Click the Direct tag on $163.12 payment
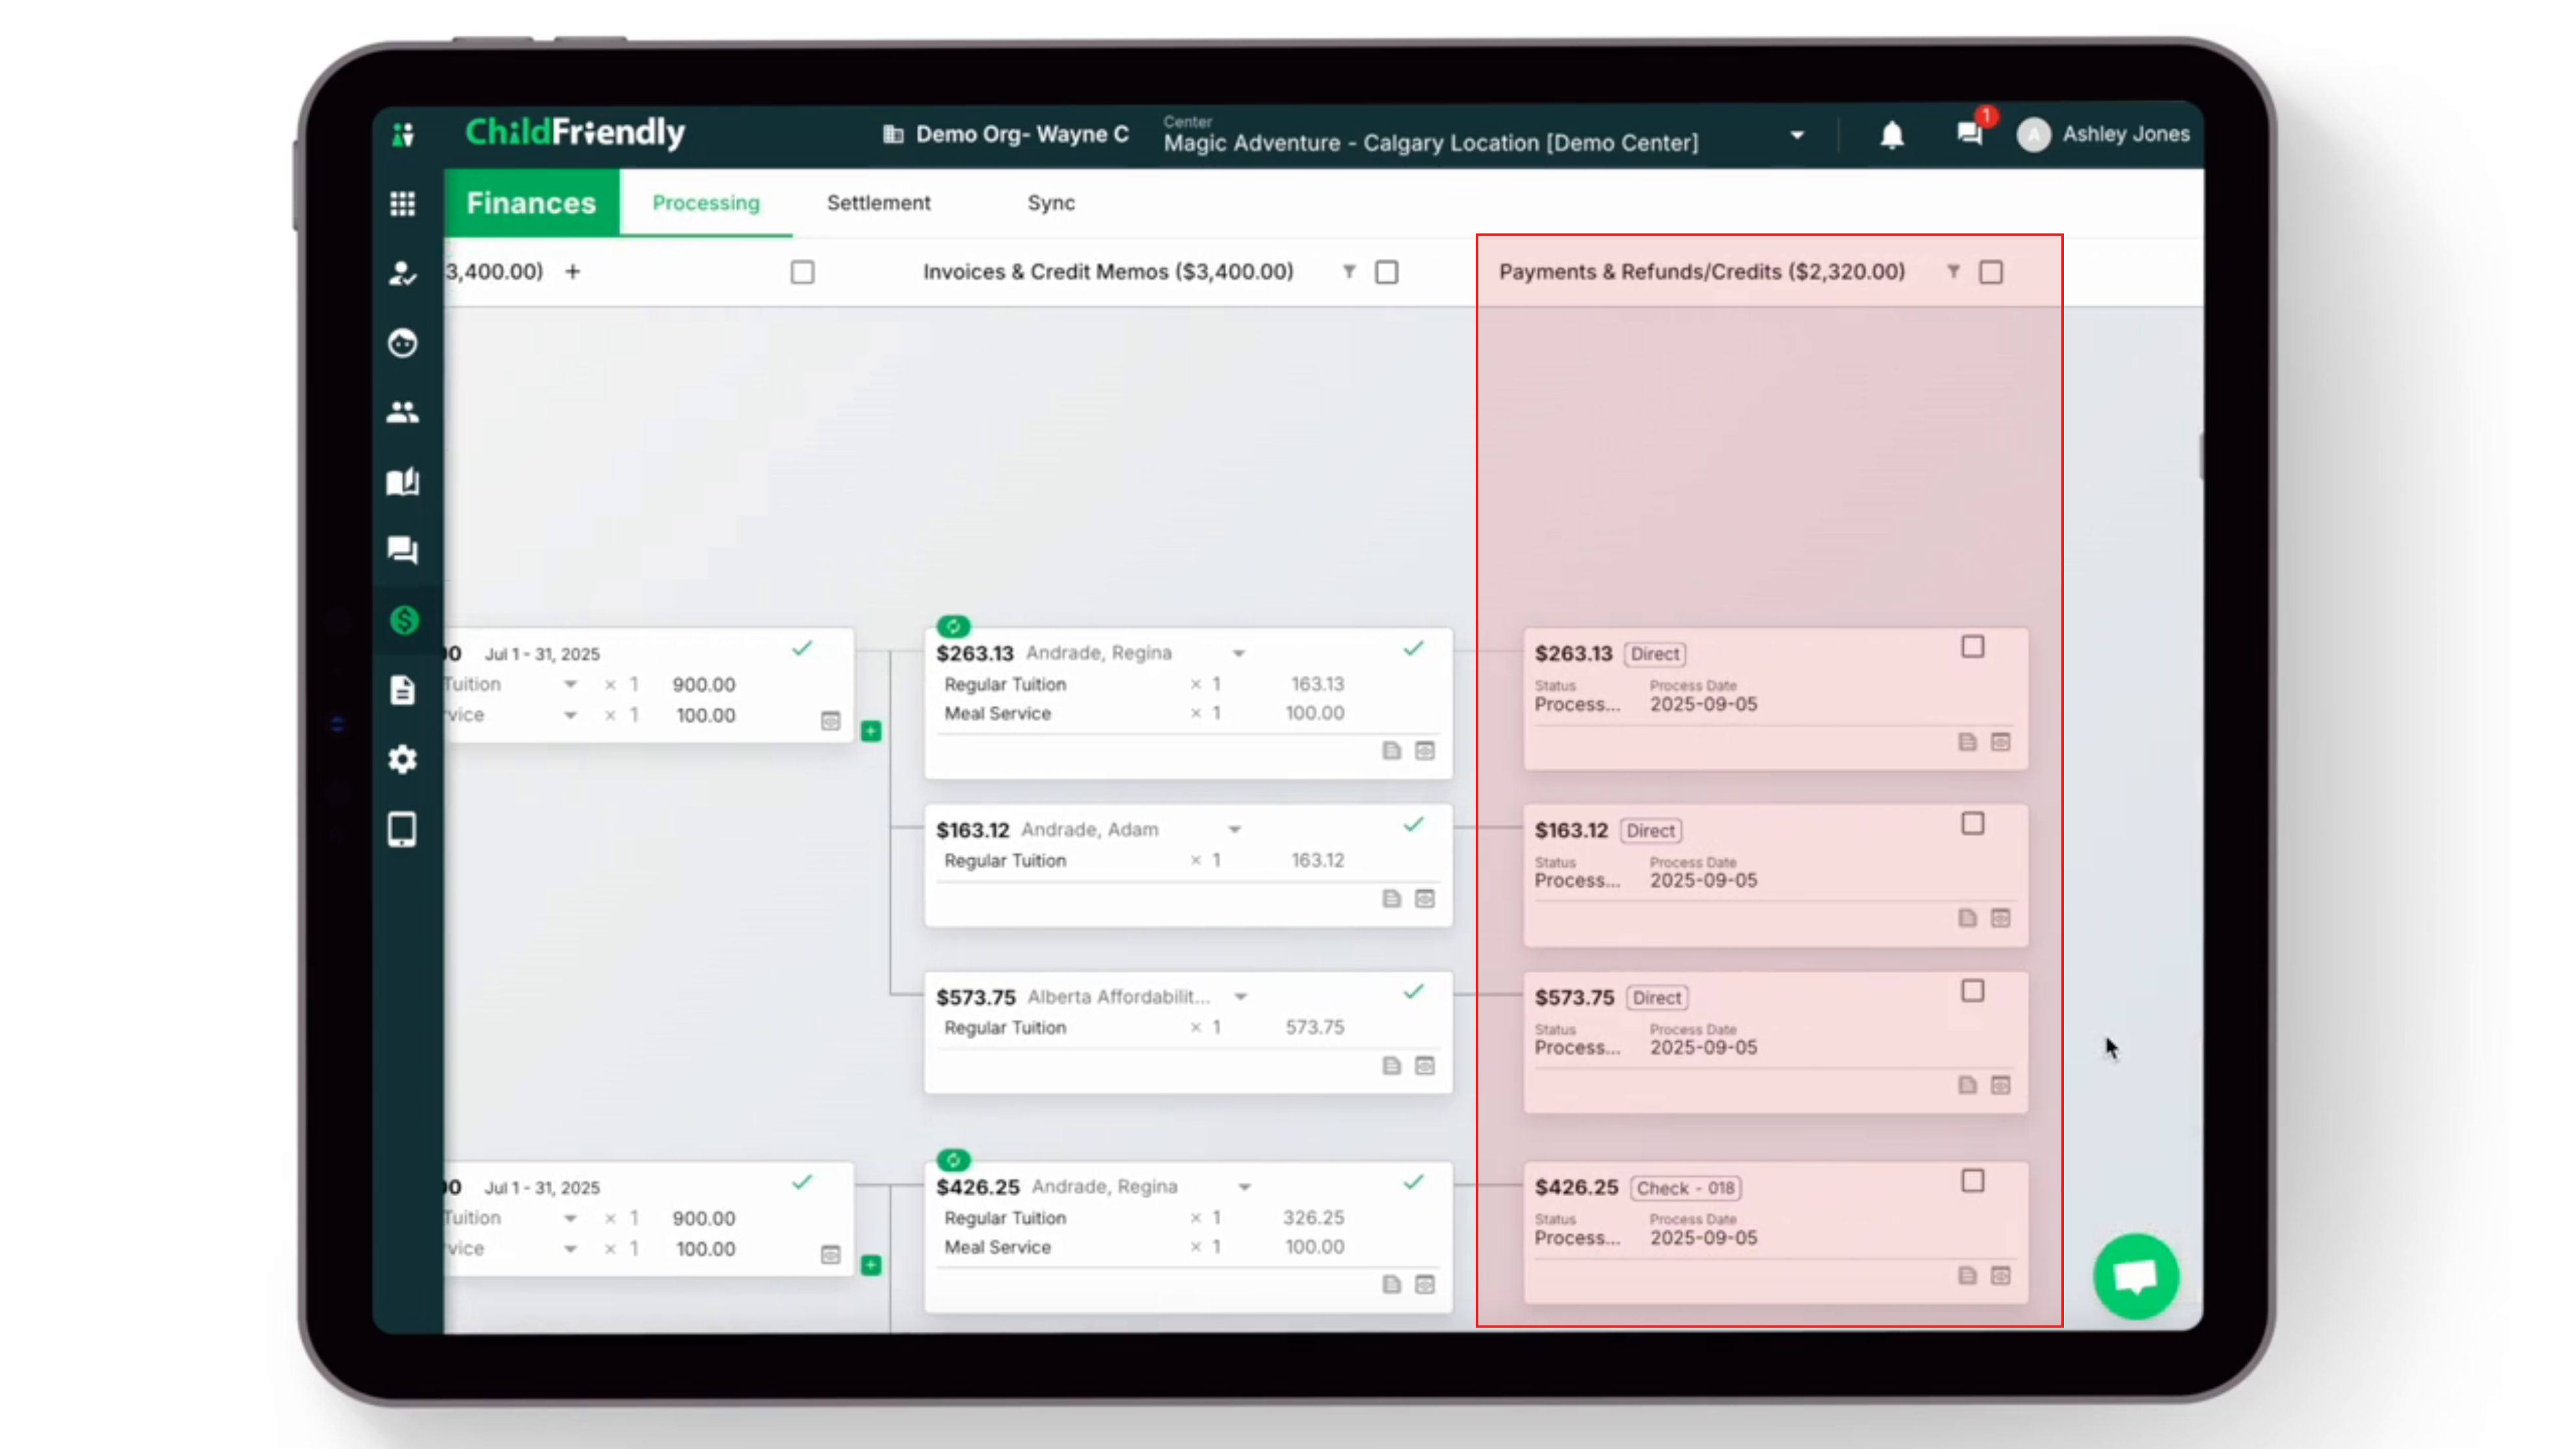Screen dimensions: 2576x1449 coord(1650,831)
